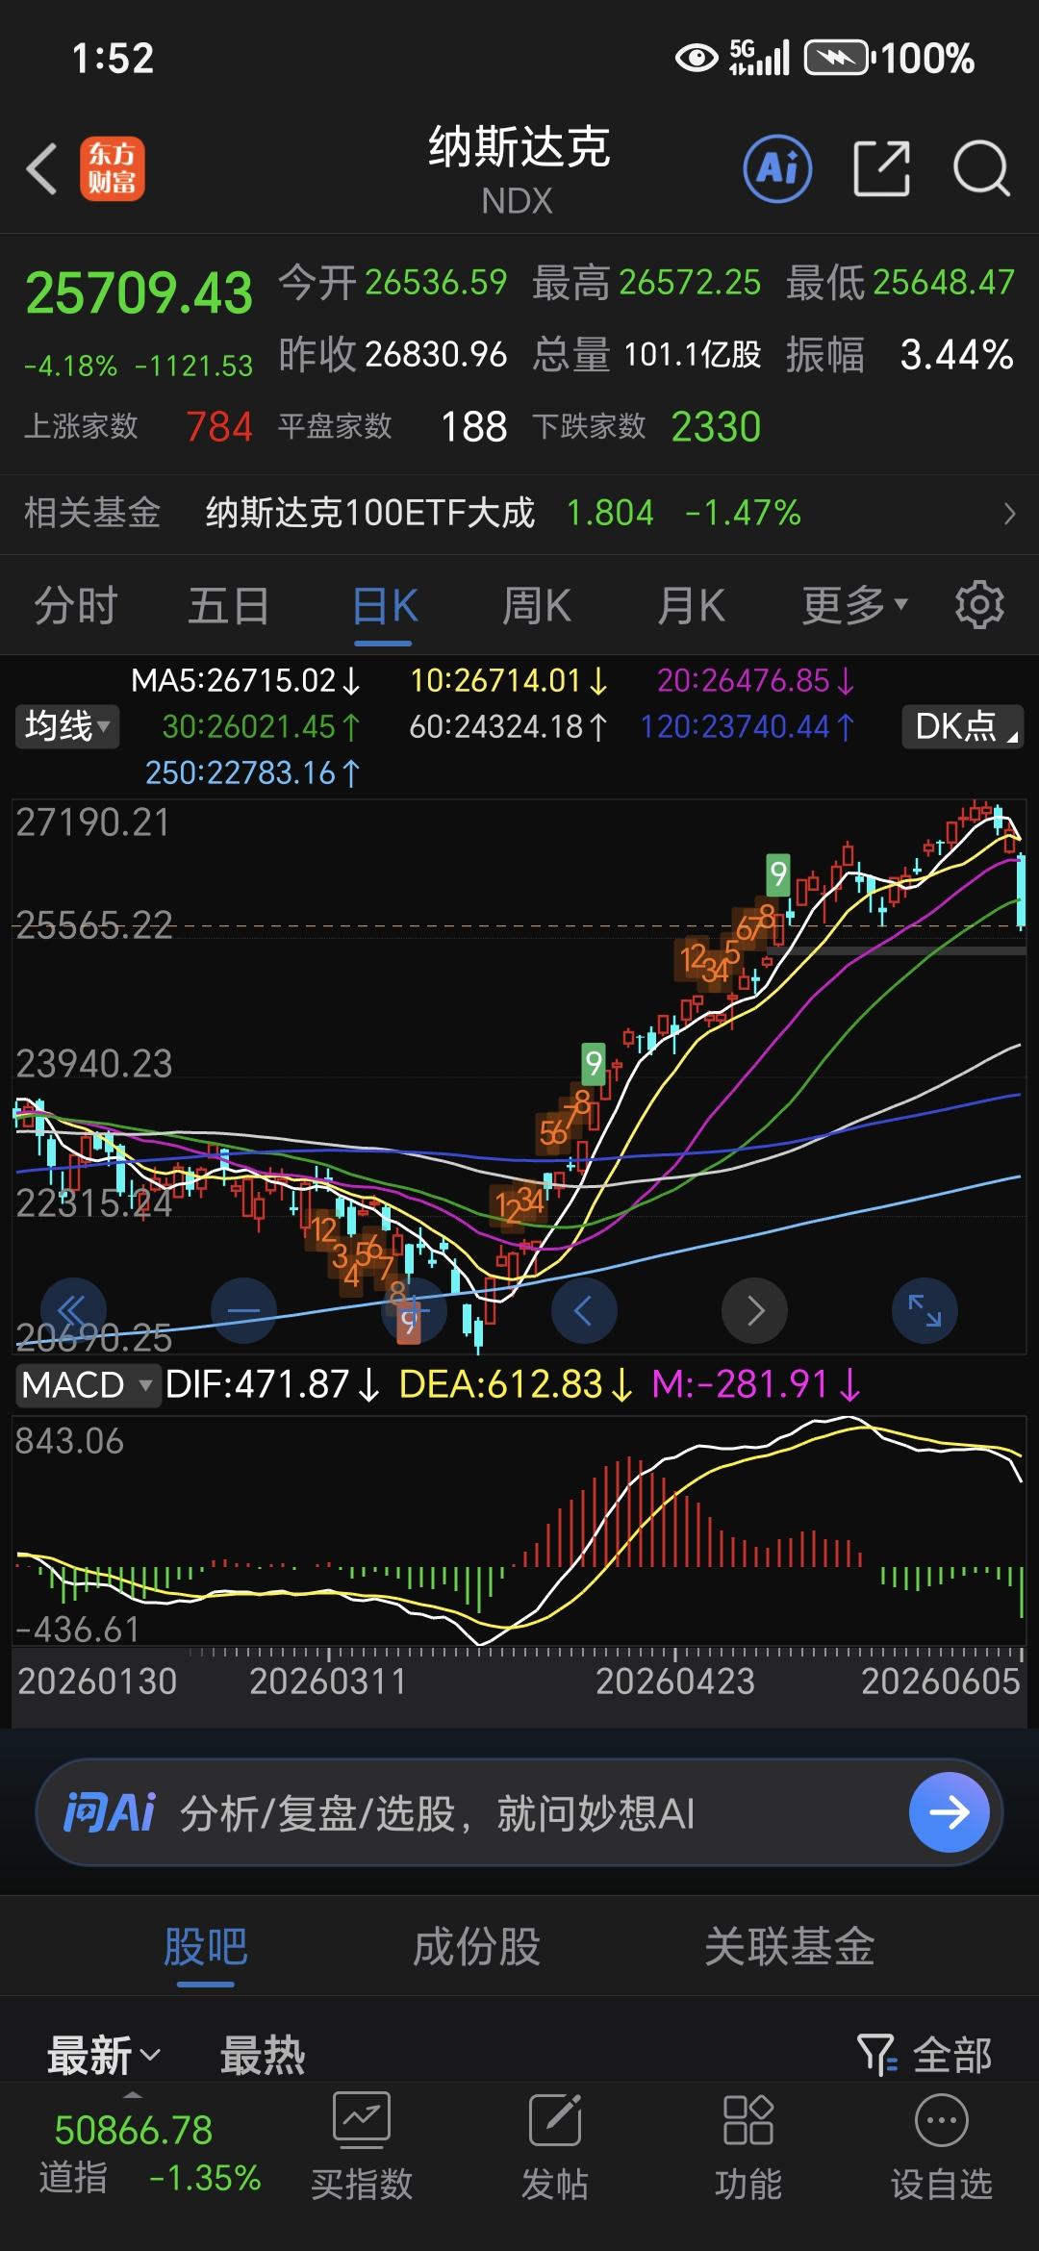
Task: Switch to 月K chart tab
Action: pos(691,605)
